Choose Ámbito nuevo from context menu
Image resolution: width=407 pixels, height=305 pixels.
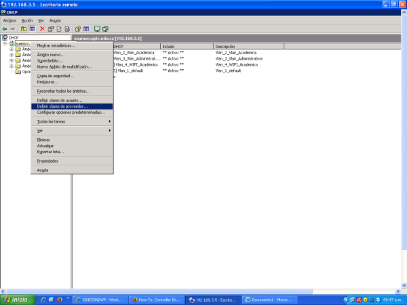click(72, 55)
